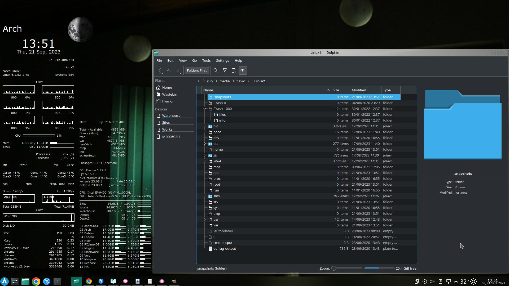The image size is (509, 286).
Task: Collapse the .Trash-1000 folder tree
Action: (205, 109)
